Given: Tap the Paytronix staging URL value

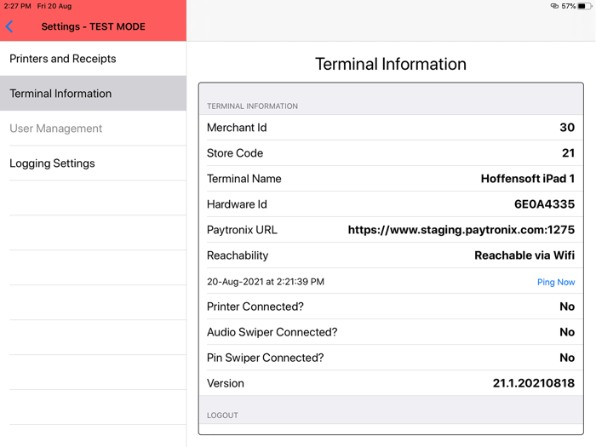Looking at the screenshot, I should (x=461, y=230).
